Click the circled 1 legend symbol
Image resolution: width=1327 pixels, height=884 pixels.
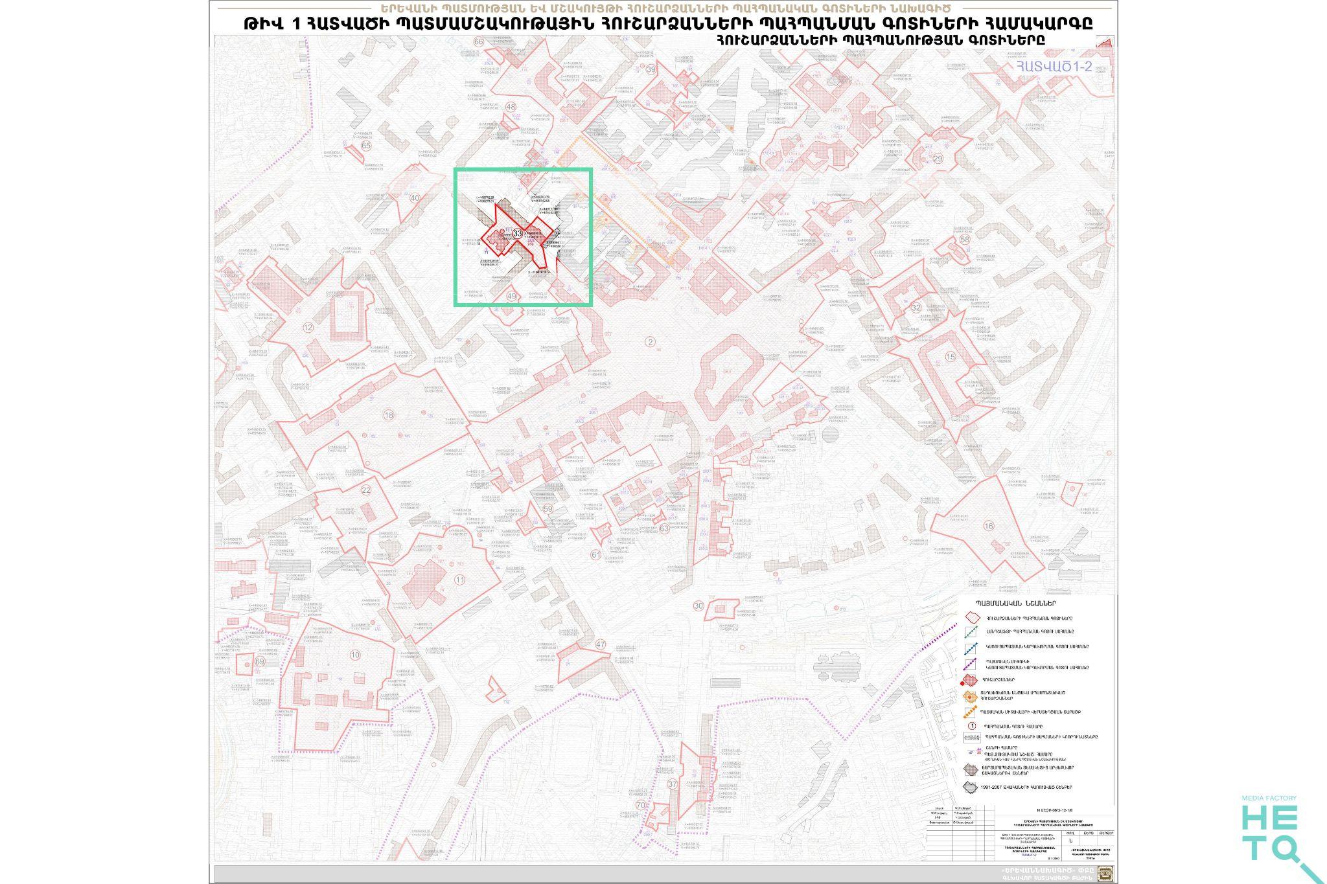972,726
